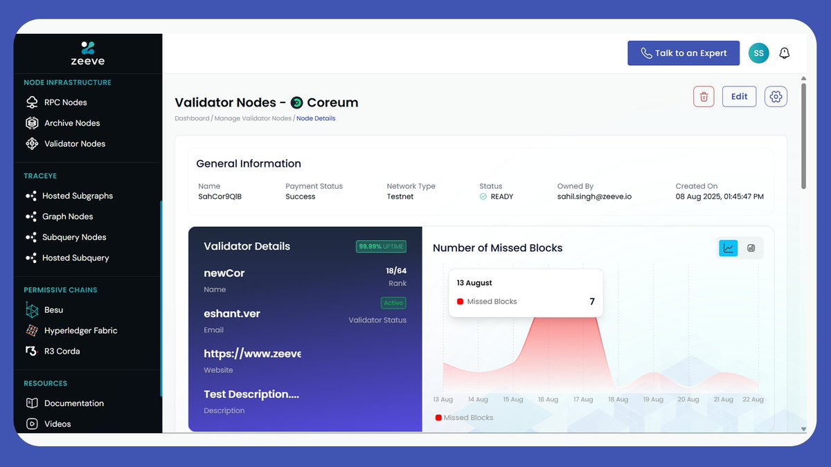Click the 99.99% UPTIME badge

point(381,246)
